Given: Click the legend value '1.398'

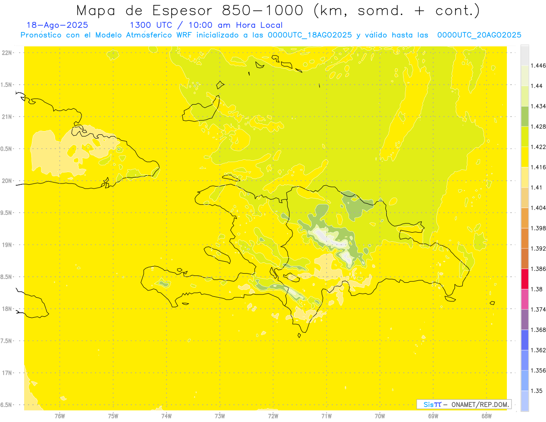Looking at the screenshot, I should tap(539, 228).
